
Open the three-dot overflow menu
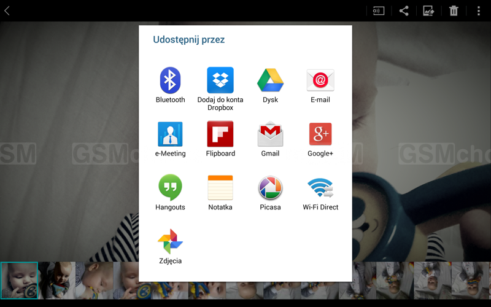point(478,10)
